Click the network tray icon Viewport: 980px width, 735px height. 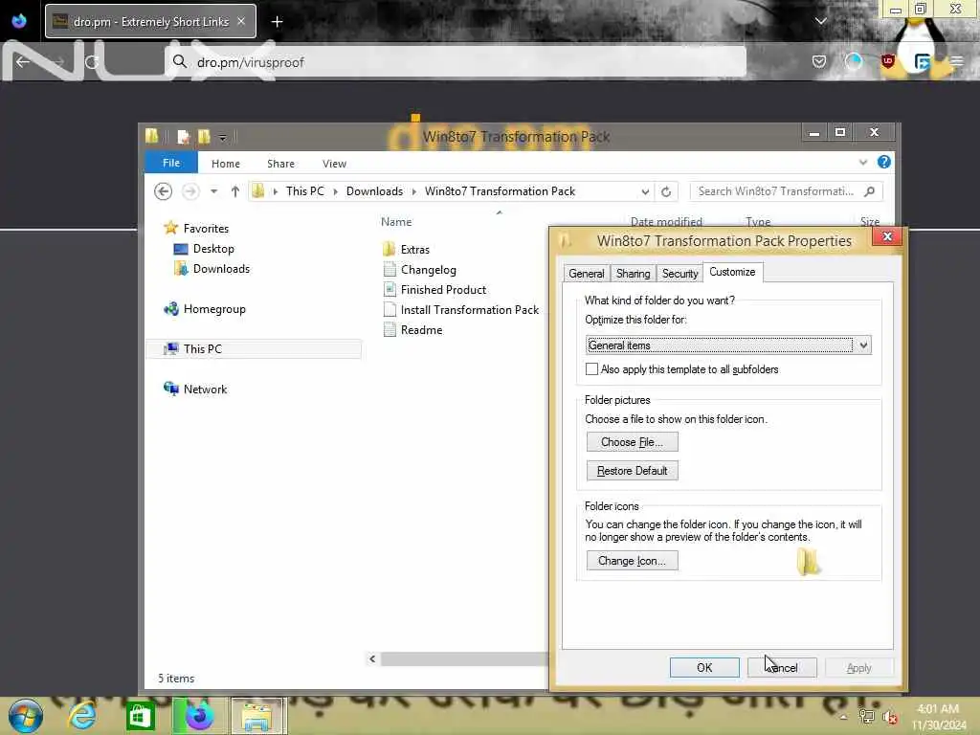(867, 717)
